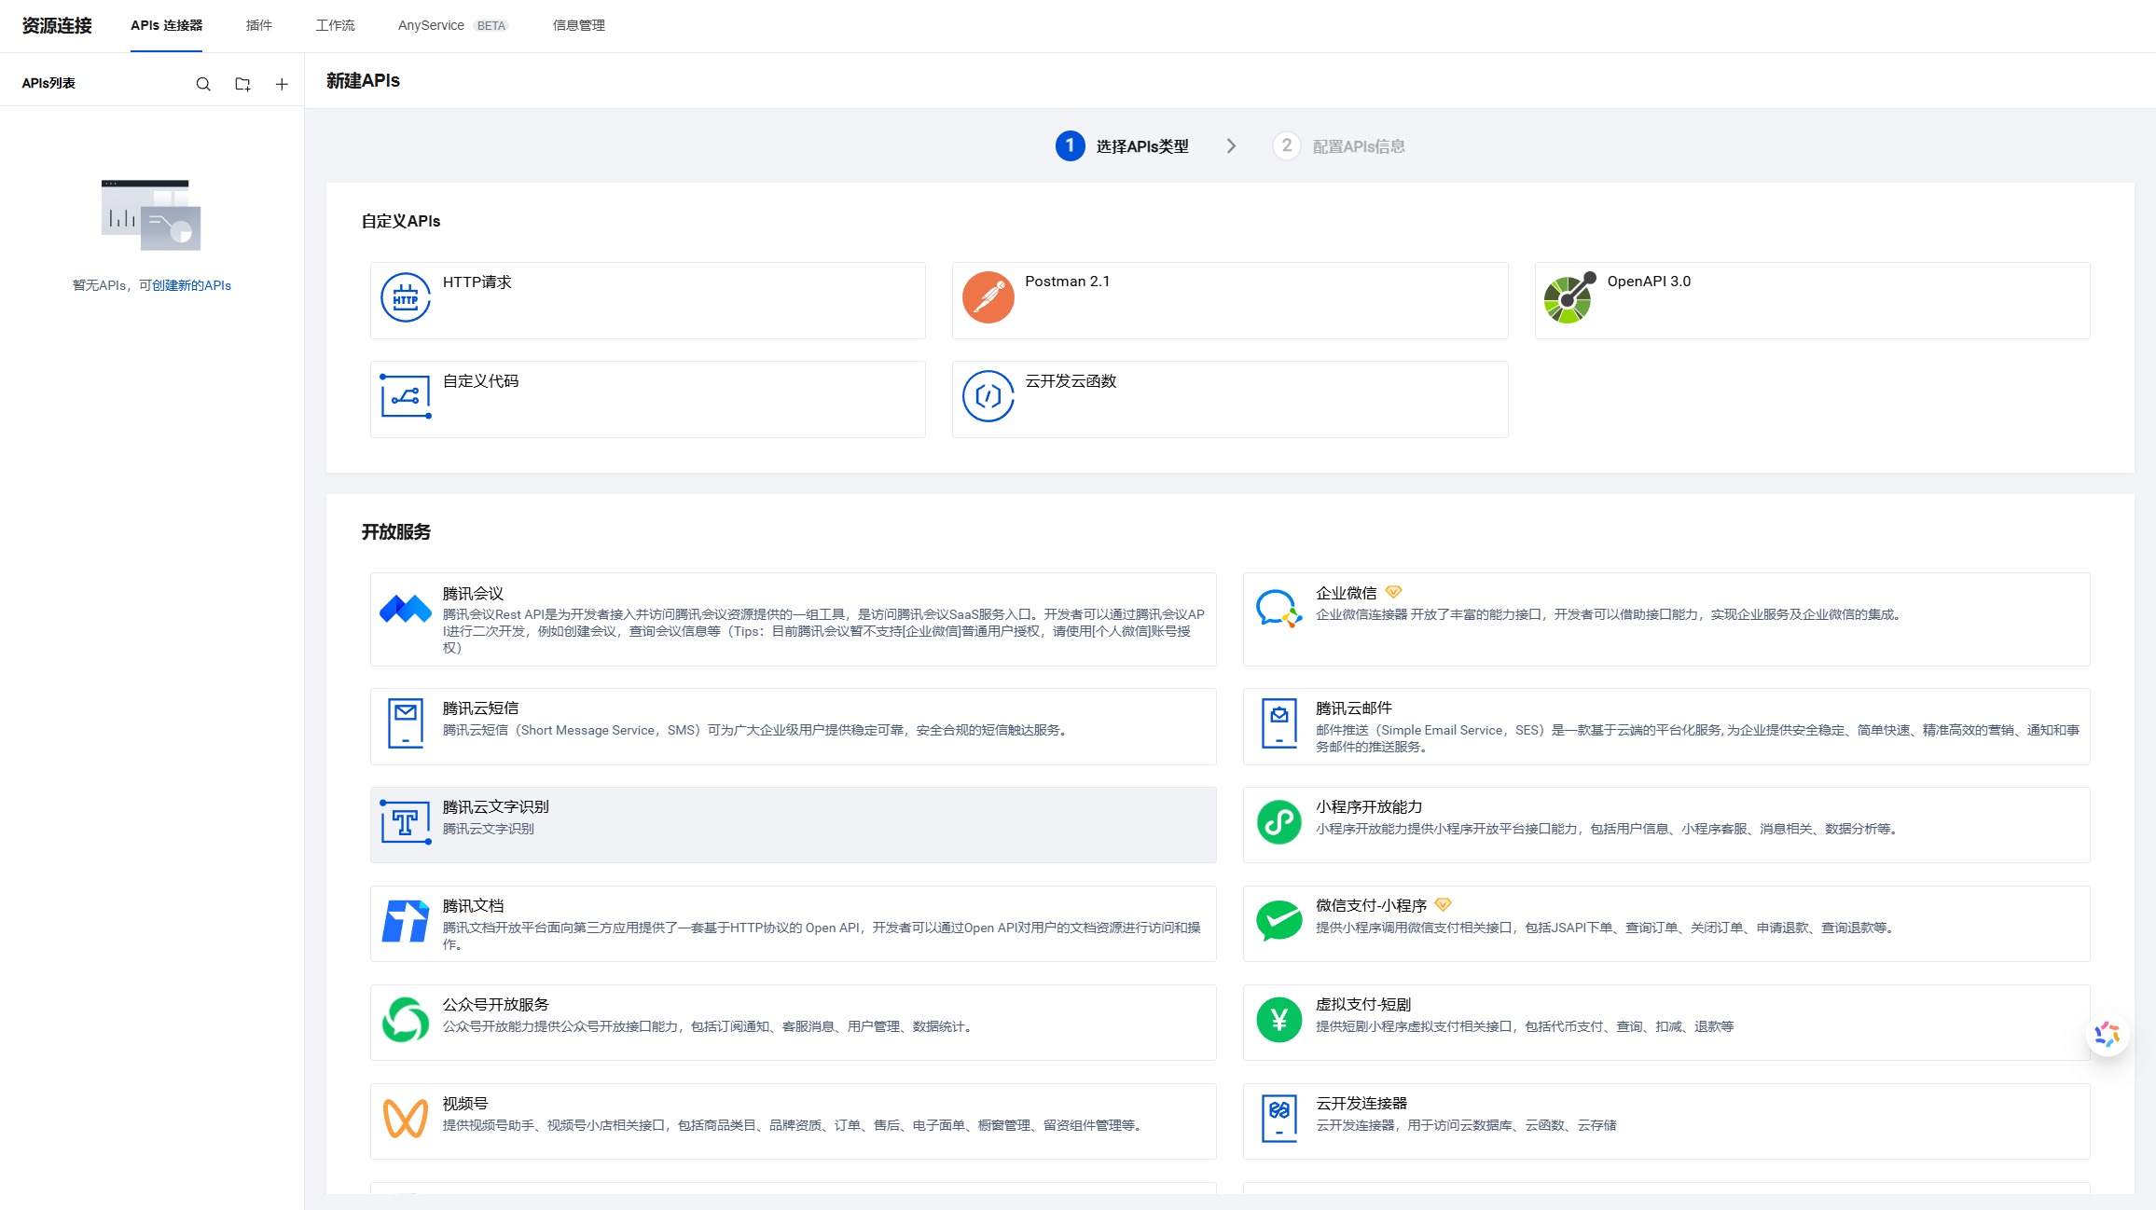The image size is (2156, 1210).
Task: Click the 视频号 orange butterfly icon
Action: coord(406,1119)
